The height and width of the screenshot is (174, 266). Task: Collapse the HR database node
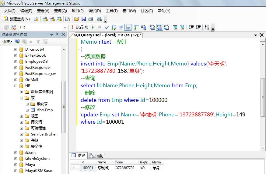(x=16, y=86)
